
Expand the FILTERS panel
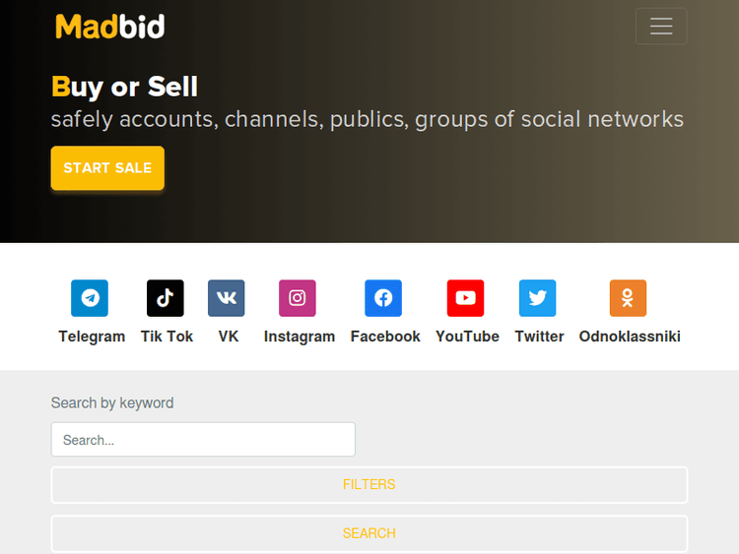point(369,485)
